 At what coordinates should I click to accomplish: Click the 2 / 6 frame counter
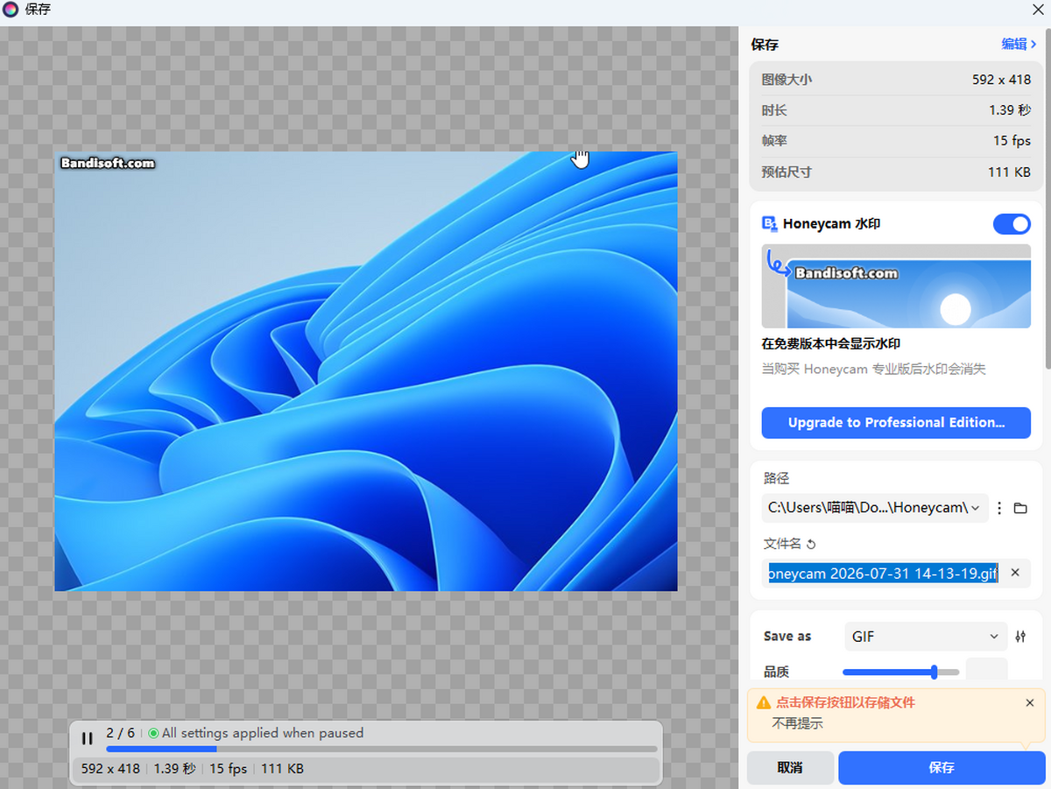point(121,733)
